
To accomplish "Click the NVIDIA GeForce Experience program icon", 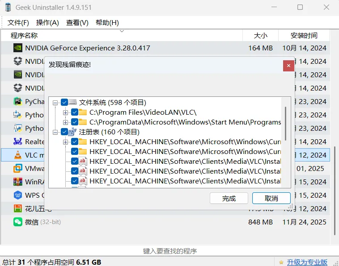I will [18, 48].
